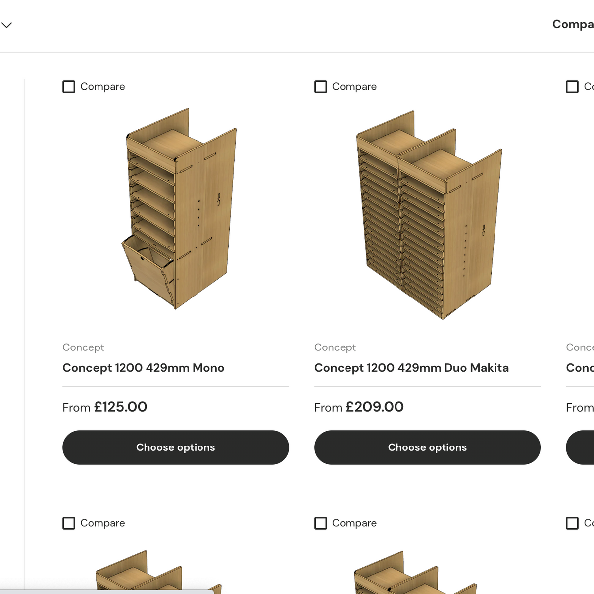Image resolution: width=594 pixels, height=594 pixels.
Task: Enable Compare for Concept 1200 429mm Mono
Action: [68, 86]
